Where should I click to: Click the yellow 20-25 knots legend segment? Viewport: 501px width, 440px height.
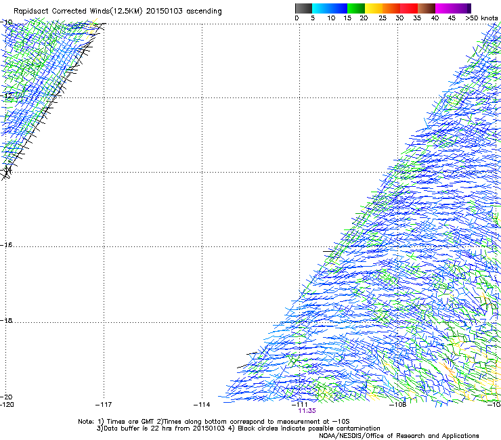374,8
